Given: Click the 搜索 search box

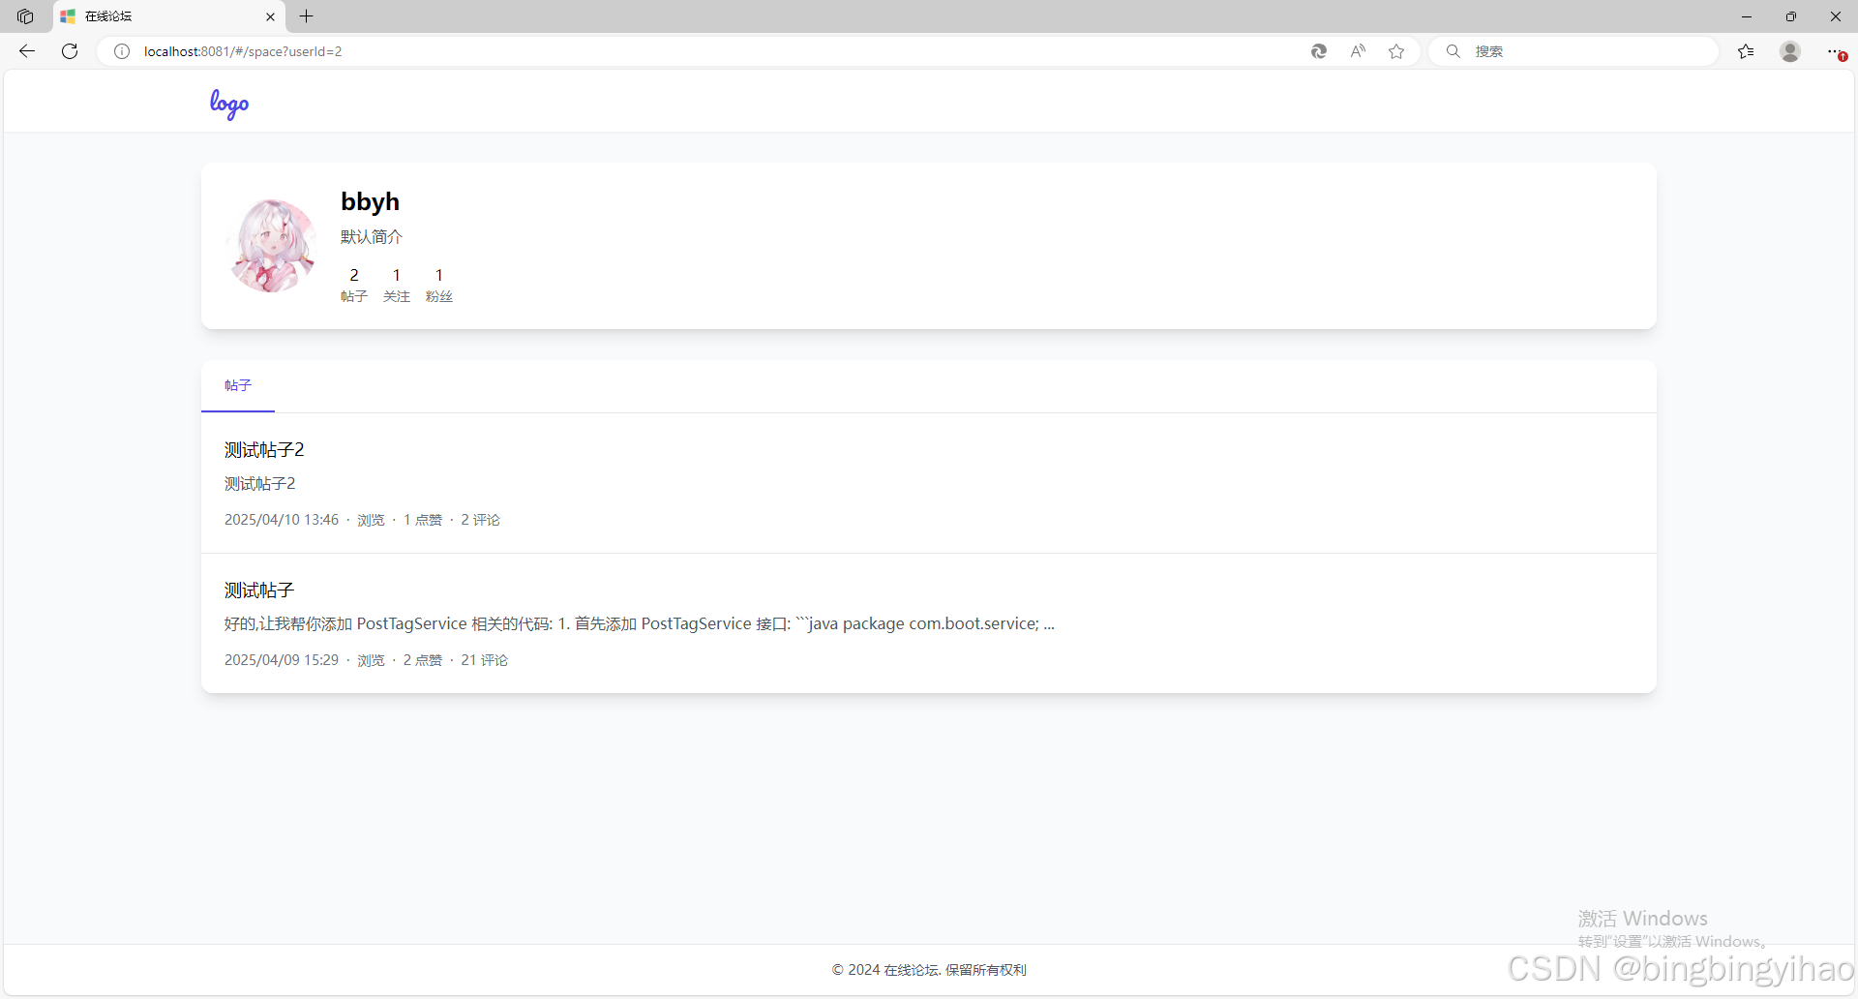Looking at the screenshot, I should click(x=1573, y=51).
